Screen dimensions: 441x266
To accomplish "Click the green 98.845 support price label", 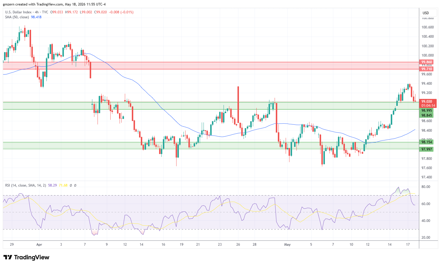I will click(x=427, y=115).
